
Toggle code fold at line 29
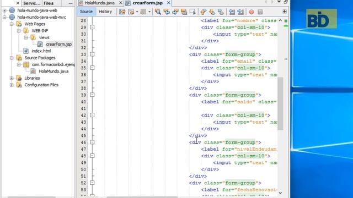coord(92,27)
